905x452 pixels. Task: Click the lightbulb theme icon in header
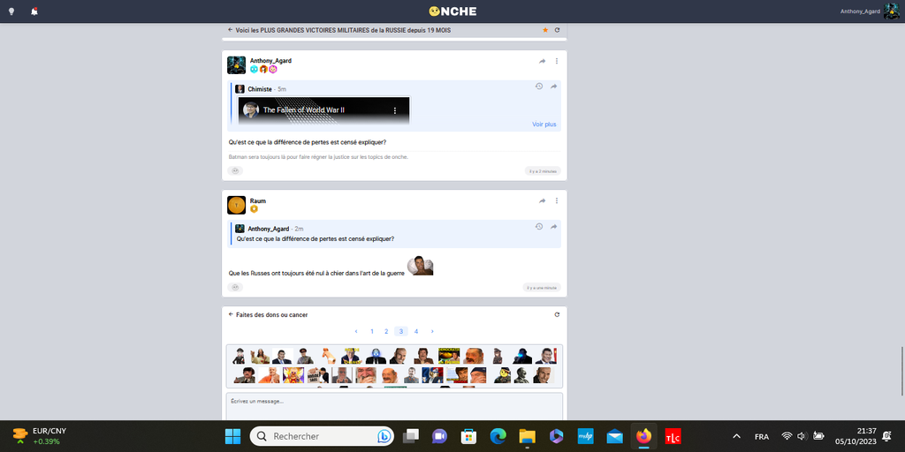11,11
